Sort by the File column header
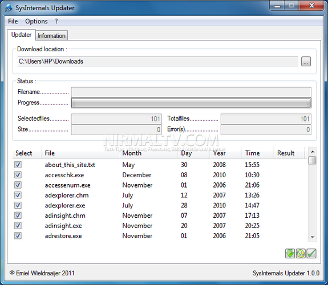 click(80, 153)
